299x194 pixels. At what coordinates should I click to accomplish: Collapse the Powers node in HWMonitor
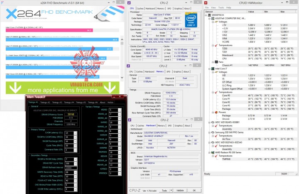[x=213, y=112]
